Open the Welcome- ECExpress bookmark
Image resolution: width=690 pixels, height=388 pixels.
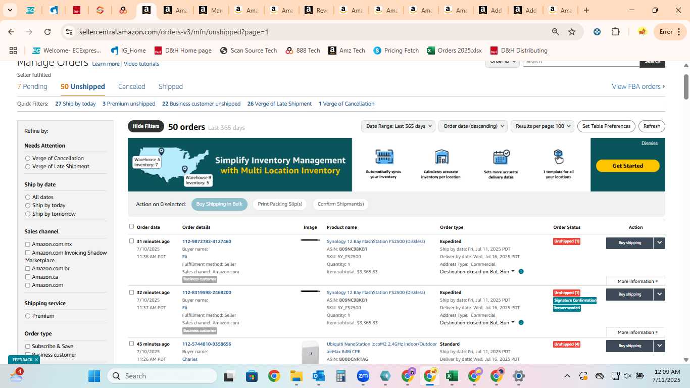pos(67,51)
